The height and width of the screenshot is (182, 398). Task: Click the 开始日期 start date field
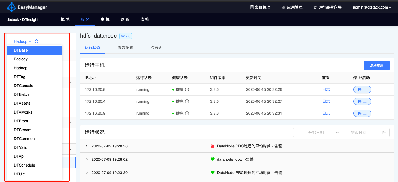pos(316,133)
